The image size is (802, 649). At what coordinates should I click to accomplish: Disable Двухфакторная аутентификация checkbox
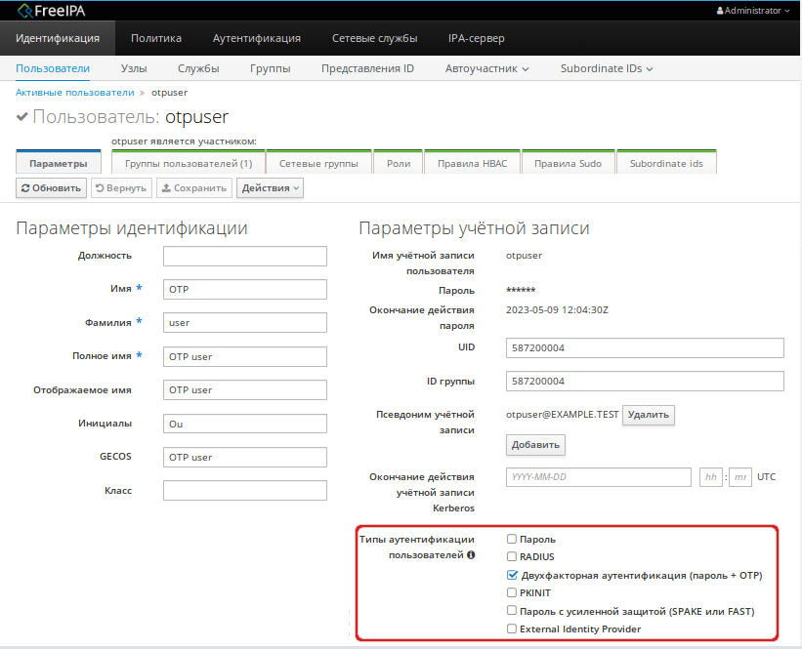click(x=511, y=575)
